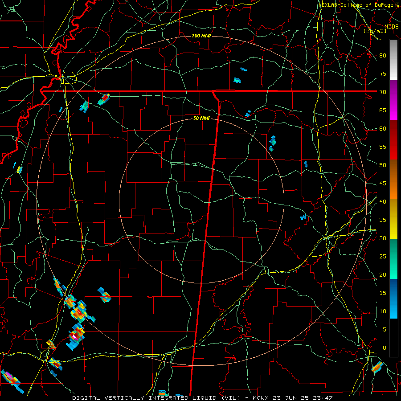Select the yellow-gold segment of the color bar
Image resolution: width=401 pixels, height=401 pixels.
point(393,219)
